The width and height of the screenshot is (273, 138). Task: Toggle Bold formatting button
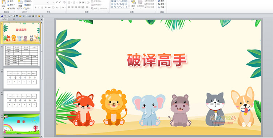(36, 8)
